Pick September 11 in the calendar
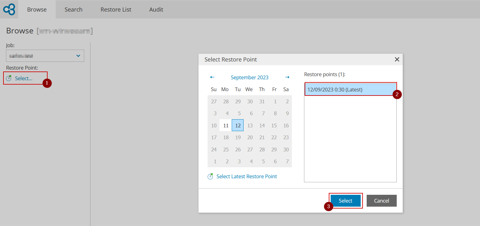 (x=226, y=125)
